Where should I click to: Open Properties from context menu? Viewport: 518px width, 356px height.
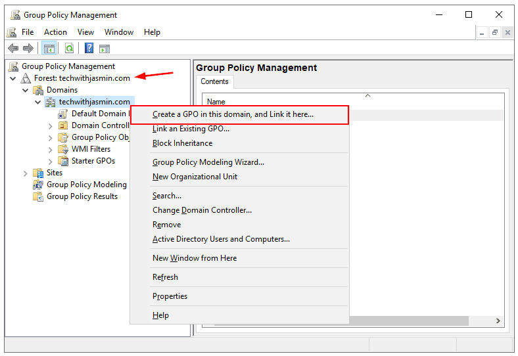[x=239, y=296]
